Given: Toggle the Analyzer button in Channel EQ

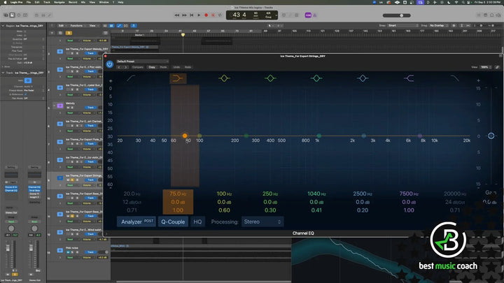Looking at the screenshot, I should click(136, 222).
